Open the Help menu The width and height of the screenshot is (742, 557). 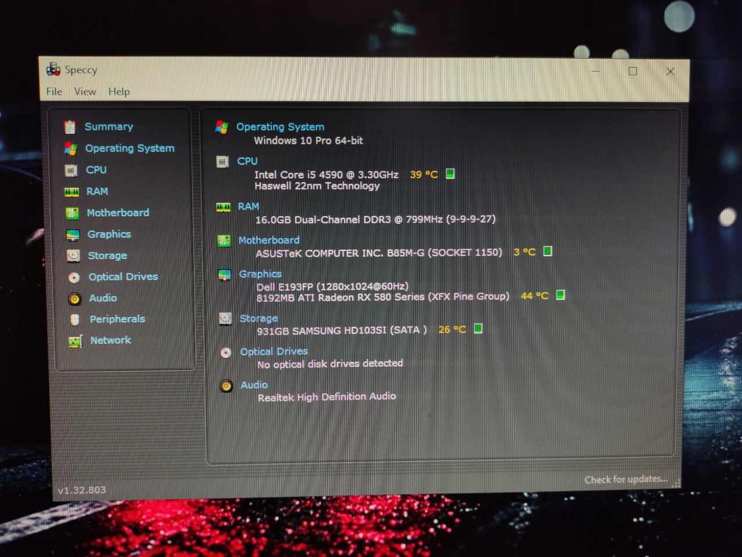coord(119,92)
